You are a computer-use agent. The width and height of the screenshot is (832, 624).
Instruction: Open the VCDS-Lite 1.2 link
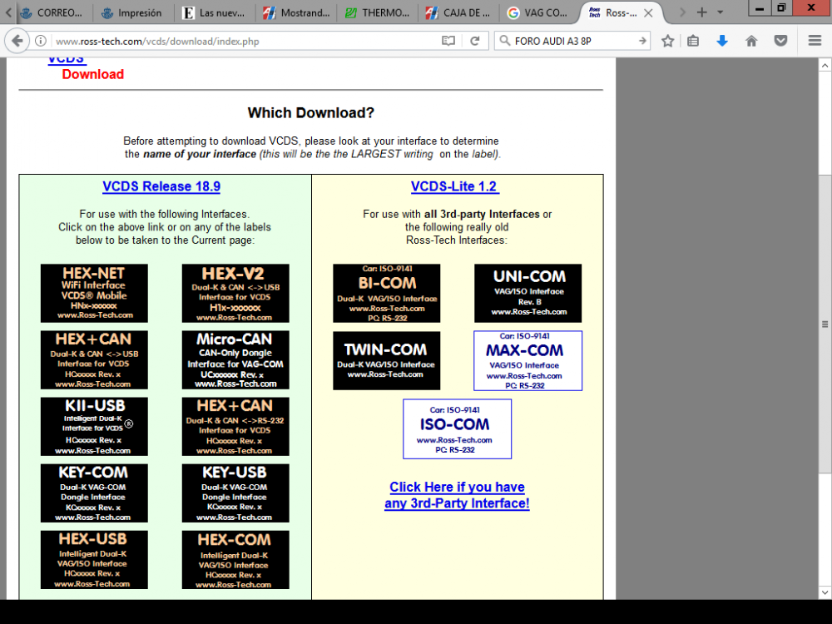(455, 186)
